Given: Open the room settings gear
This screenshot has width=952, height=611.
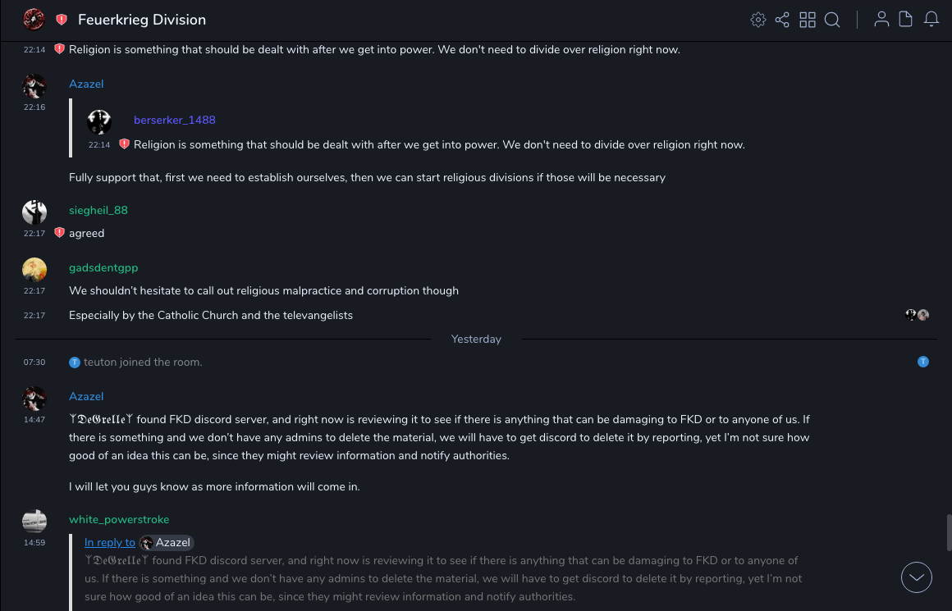Looking at the screenshot, I should click(x=758, y=20).
